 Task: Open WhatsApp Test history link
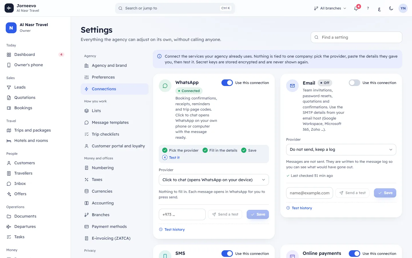coord(172,230)
